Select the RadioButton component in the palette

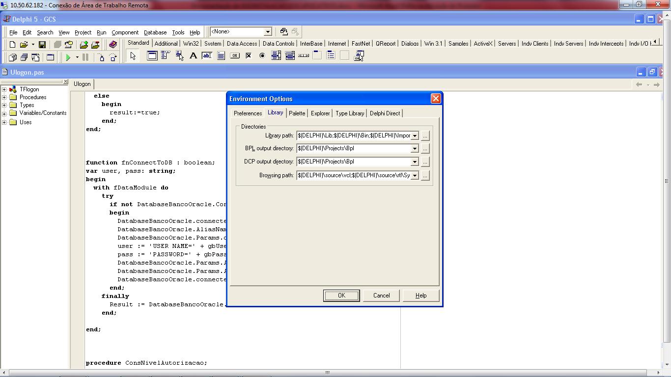[262, 56]
